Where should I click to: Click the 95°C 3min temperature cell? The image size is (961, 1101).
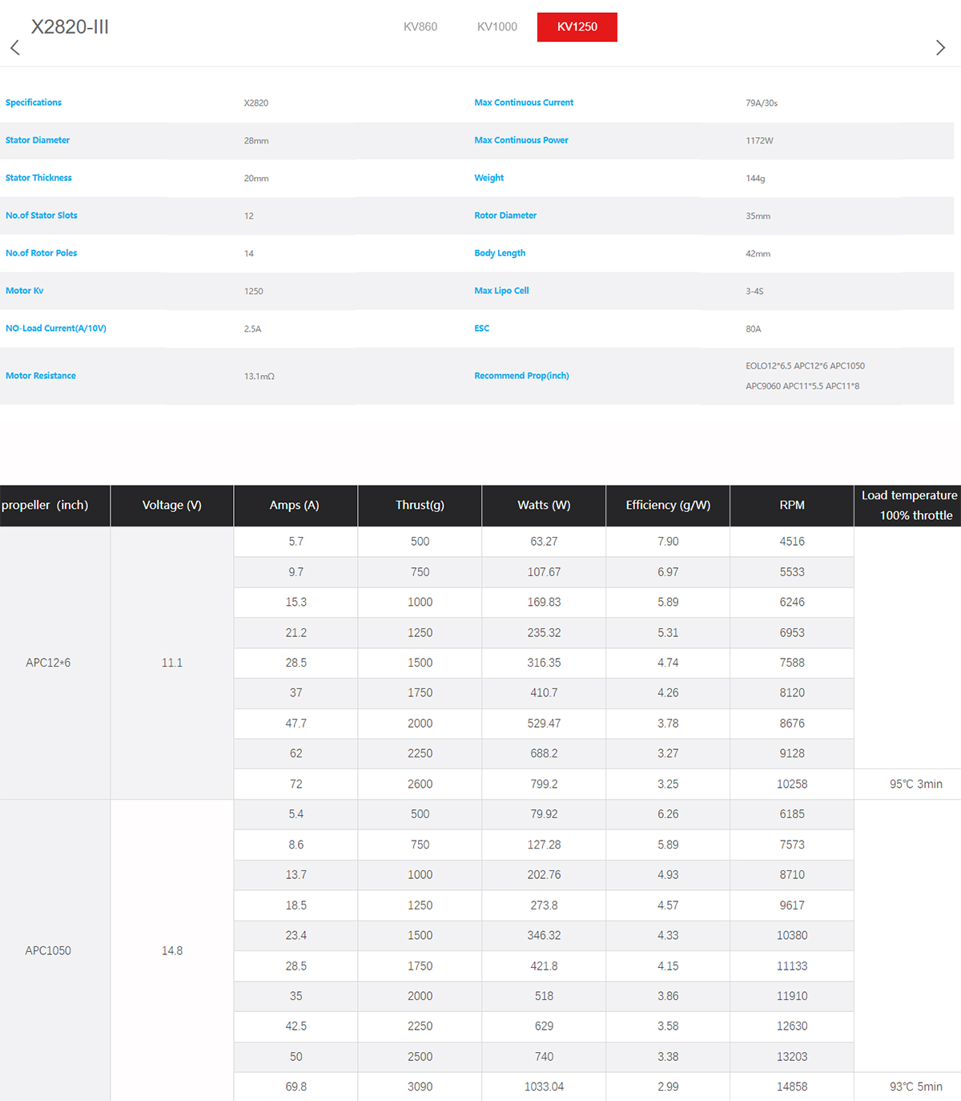pos(915,784)
